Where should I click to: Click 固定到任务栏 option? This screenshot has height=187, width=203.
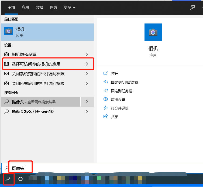(x=122, y=91)
